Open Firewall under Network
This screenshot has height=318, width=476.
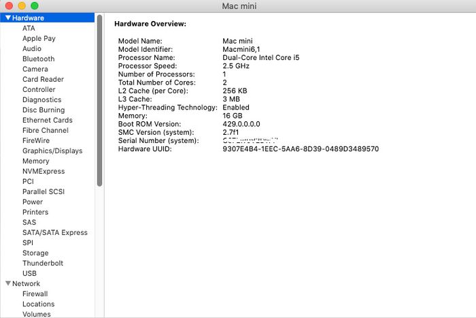click(35, 293)
